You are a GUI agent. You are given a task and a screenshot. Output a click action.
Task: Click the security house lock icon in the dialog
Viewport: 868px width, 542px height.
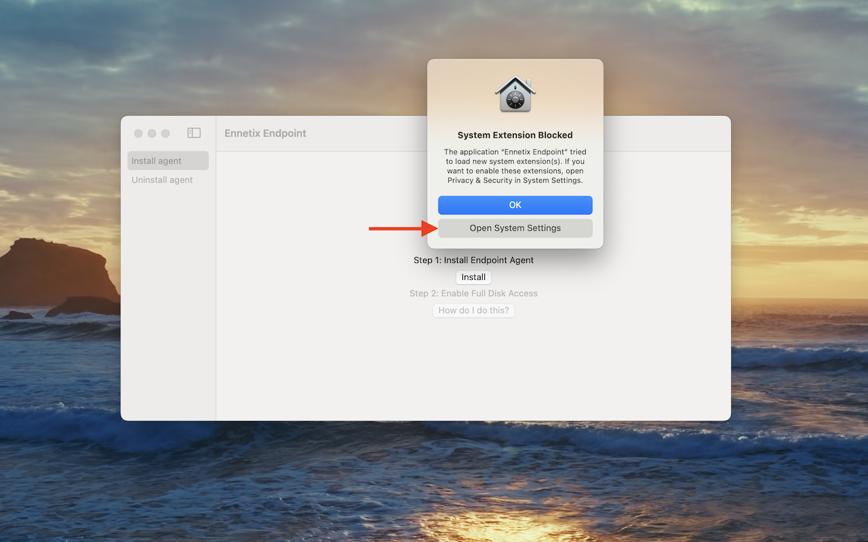[x=515, y=93]
